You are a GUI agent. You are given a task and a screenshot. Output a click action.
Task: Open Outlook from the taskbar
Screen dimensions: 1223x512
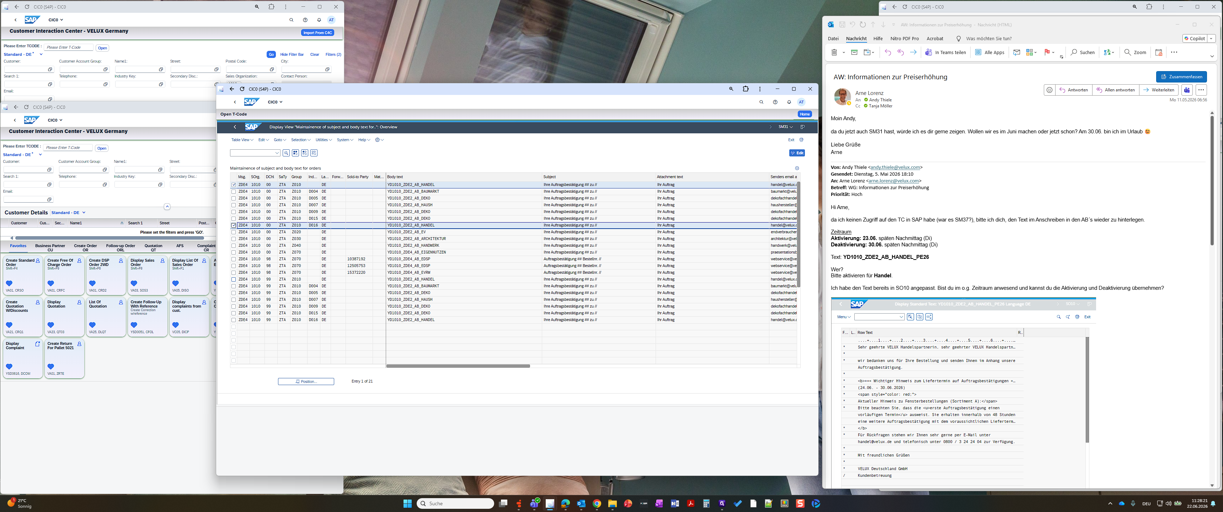pos(581,503)
